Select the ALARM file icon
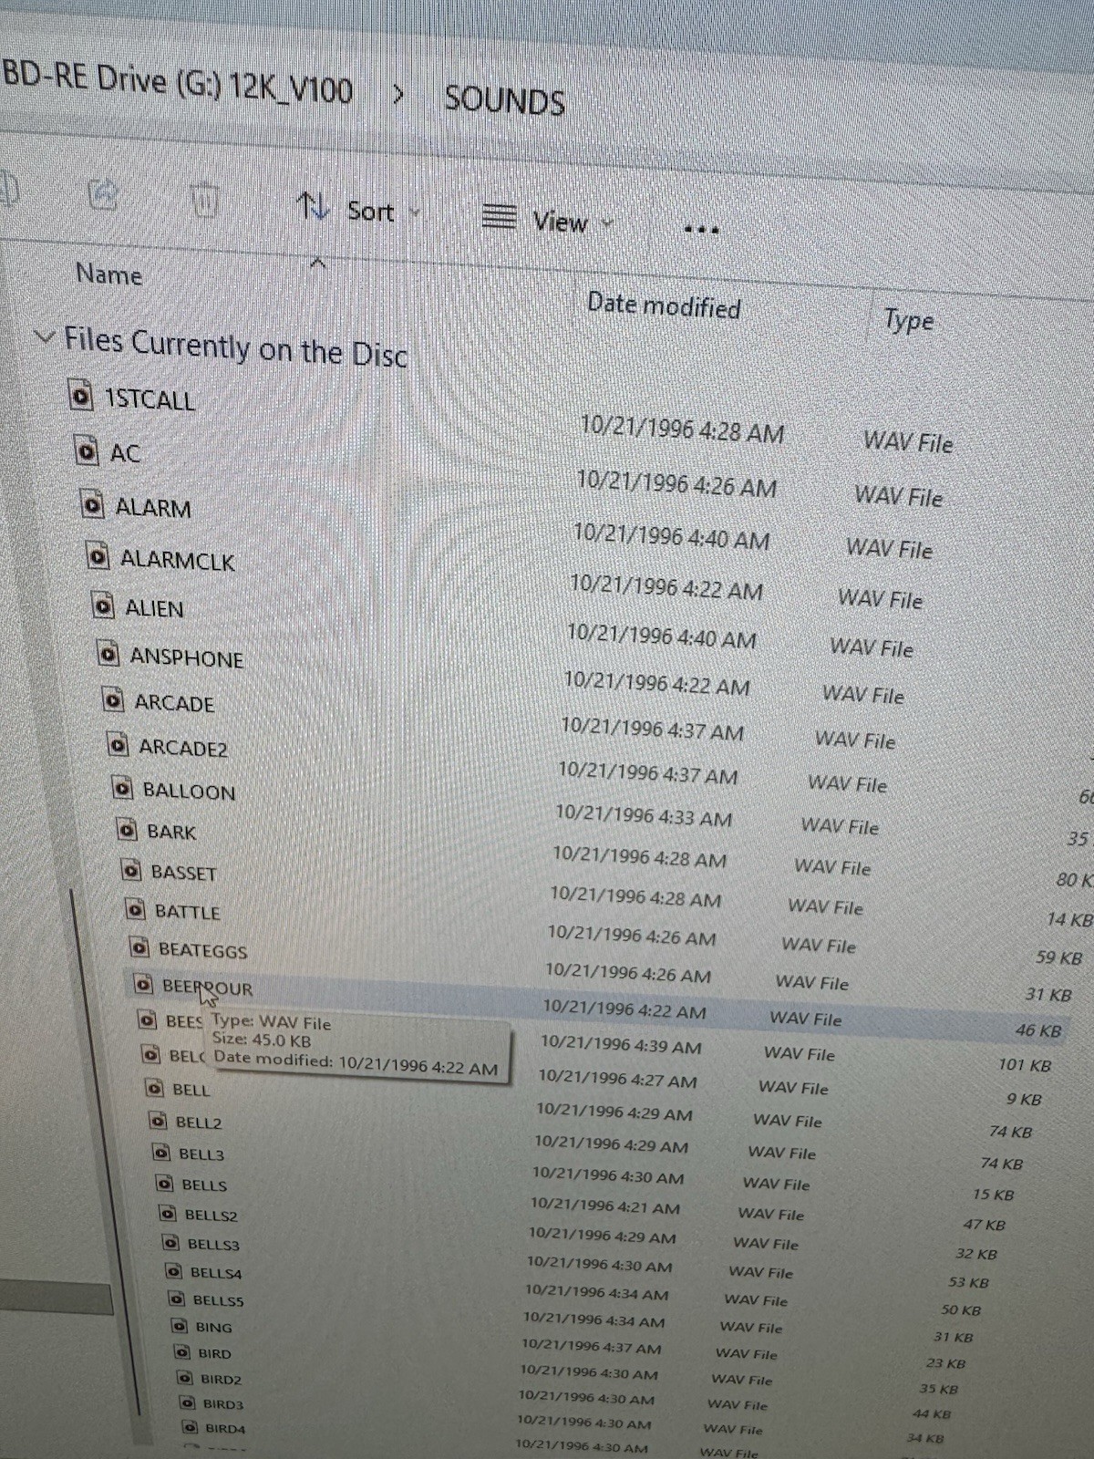The height and width of the screenshot is (1459, 1094). tap(92, 504)
